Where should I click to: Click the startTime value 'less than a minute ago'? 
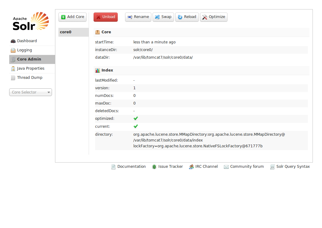click(x=154, y=42)
